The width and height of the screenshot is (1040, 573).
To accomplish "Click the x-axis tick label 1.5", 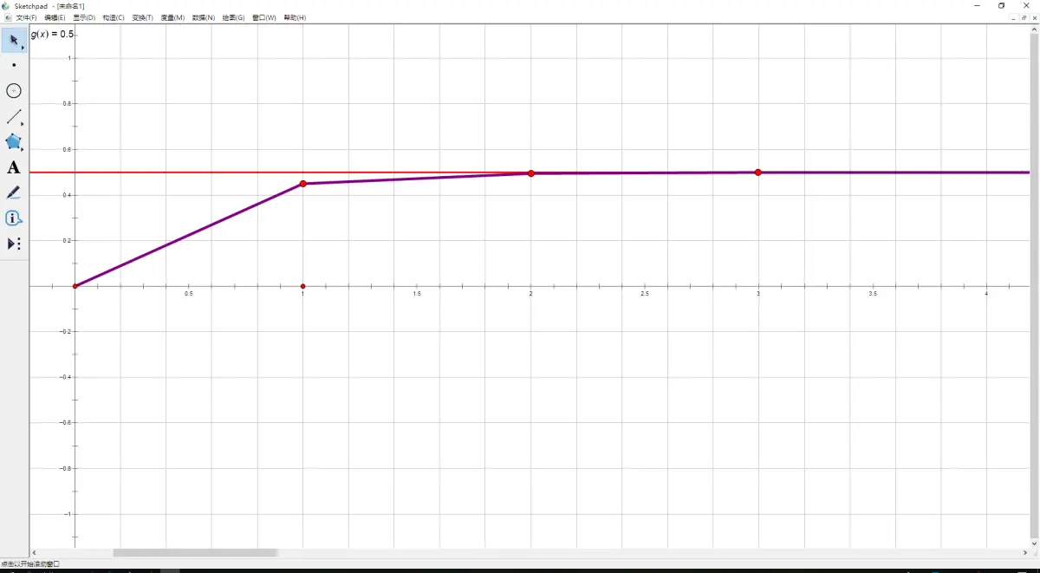I will (417, 295).
